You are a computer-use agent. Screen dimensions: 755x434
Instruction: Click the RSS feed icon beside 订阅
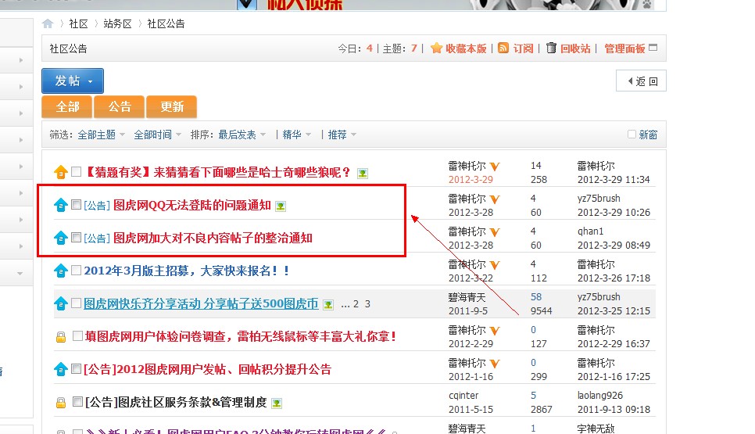point(503,48)
